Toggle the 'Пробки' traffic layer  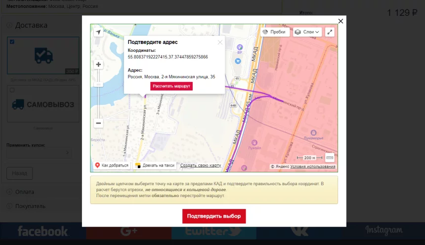(x=274, y=32)
